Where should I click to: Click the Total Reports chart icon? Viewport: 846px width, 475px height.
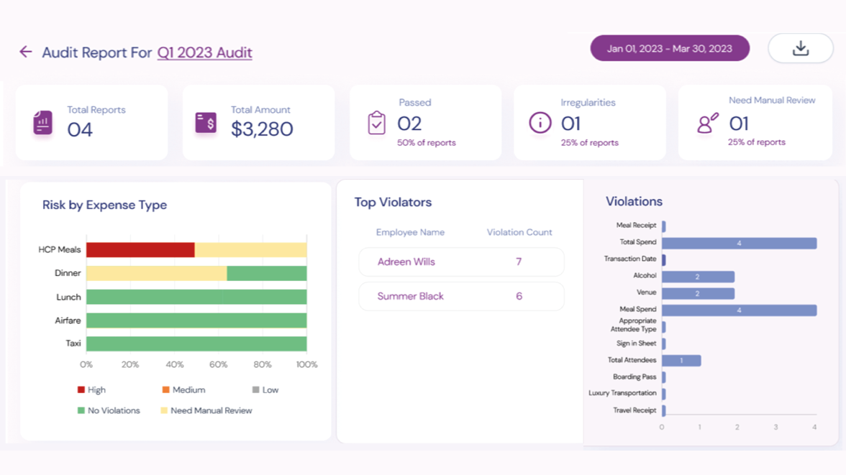[x=42, y=123]
